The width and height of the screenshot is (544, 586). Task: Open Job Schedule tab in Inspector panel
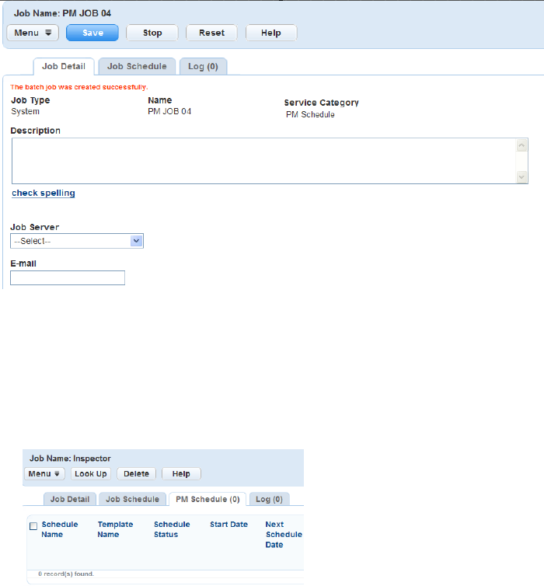[132, 499]
